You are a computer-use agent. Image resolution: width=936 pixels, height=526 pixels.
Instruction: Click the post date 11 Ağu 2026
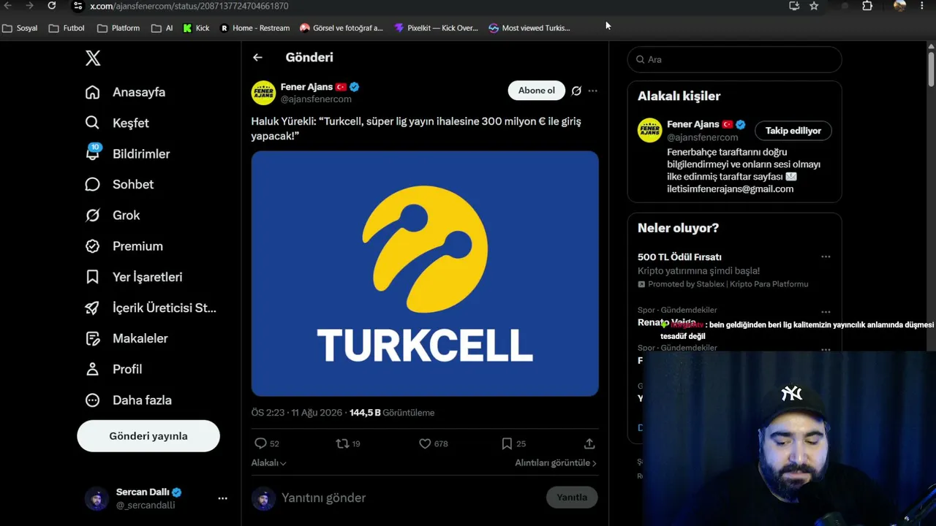317,413
